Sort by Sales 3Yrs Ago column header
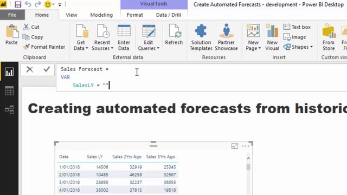Viewport: 347px width, 195px height. [x=160, y=157]
